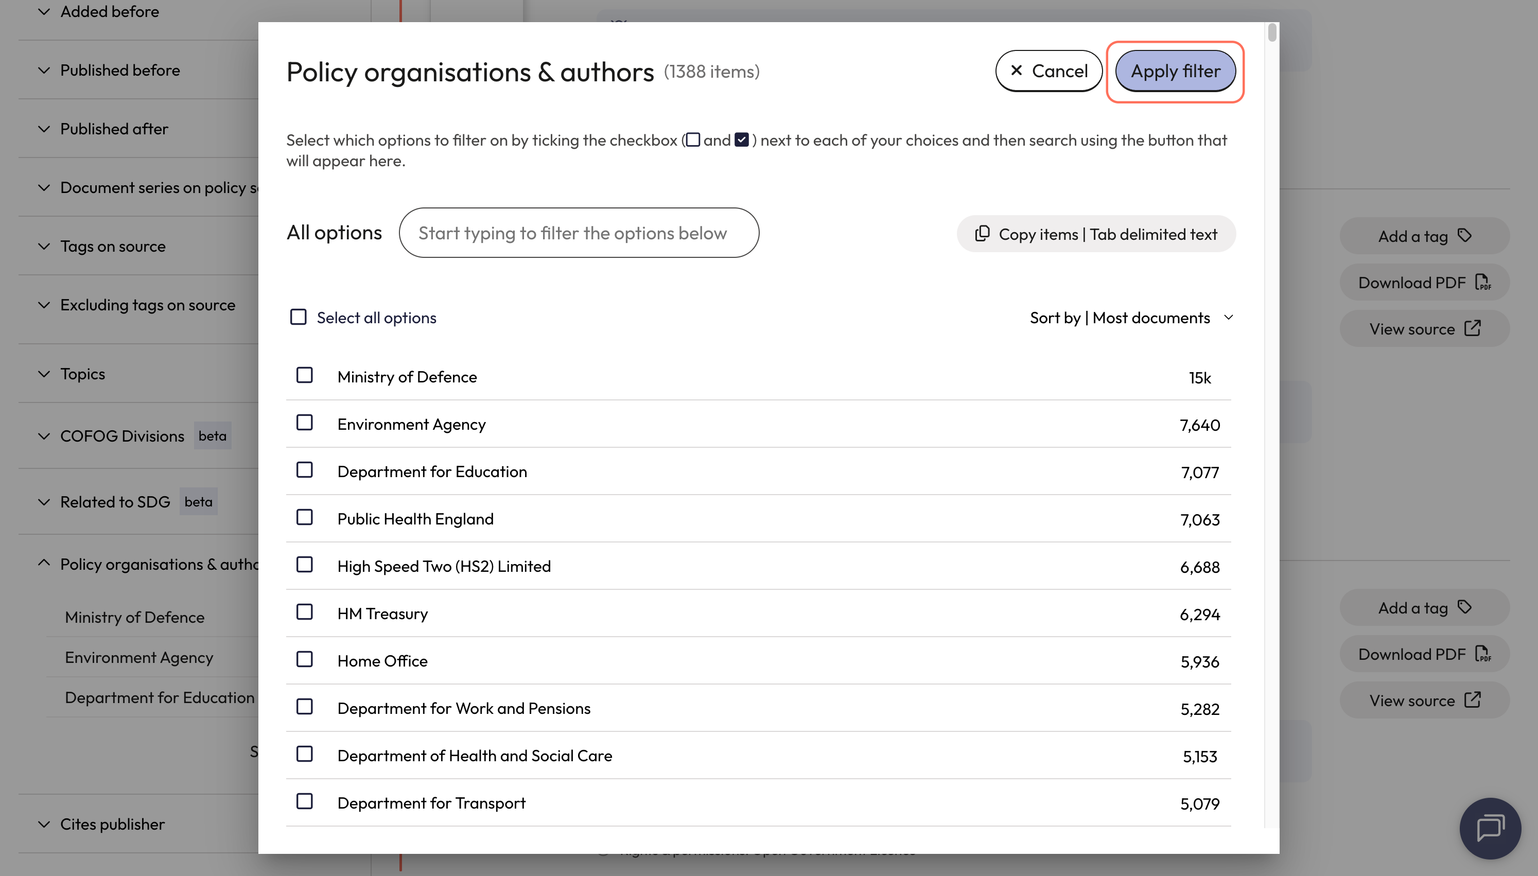
Task: Click PDF icon in upper Download PDF
Action: pos(1483,282)
